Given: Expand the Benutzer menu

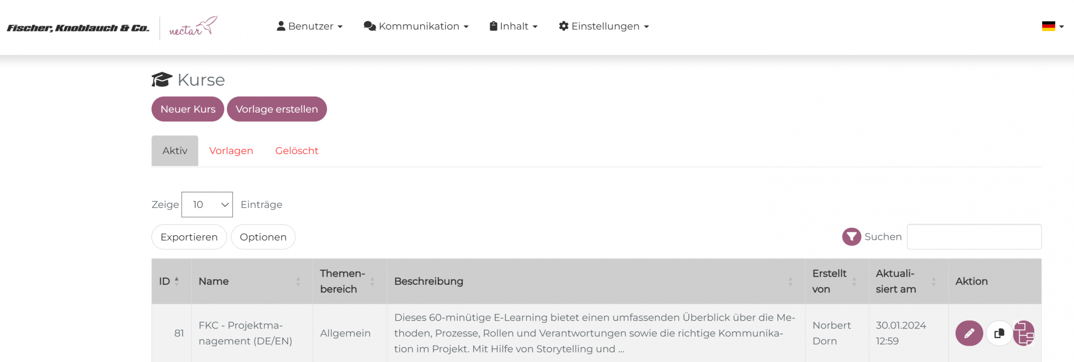Looking at the screenshot, I should click(310, 26).
